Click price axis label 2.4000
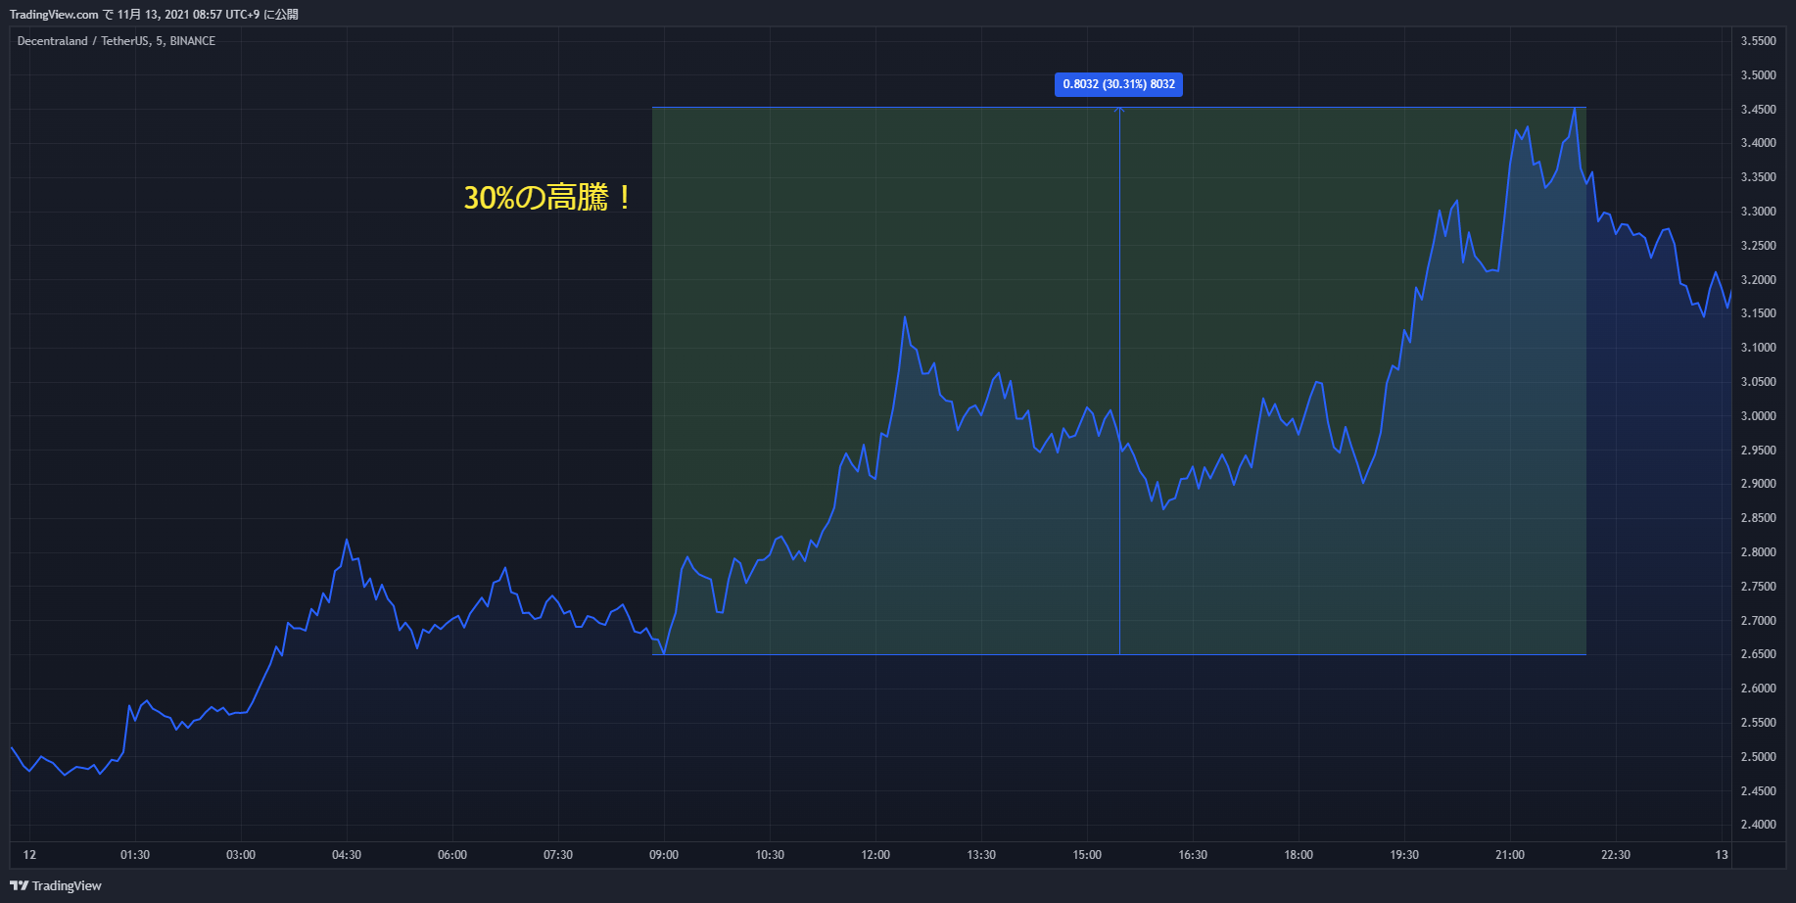This screenshot has width=1796, height=903. (1758, 825)
